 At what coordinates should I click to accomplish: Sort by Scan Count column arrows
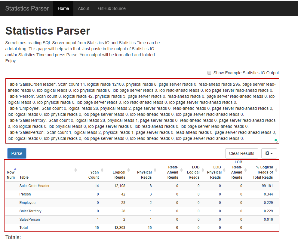pos(102,170)
